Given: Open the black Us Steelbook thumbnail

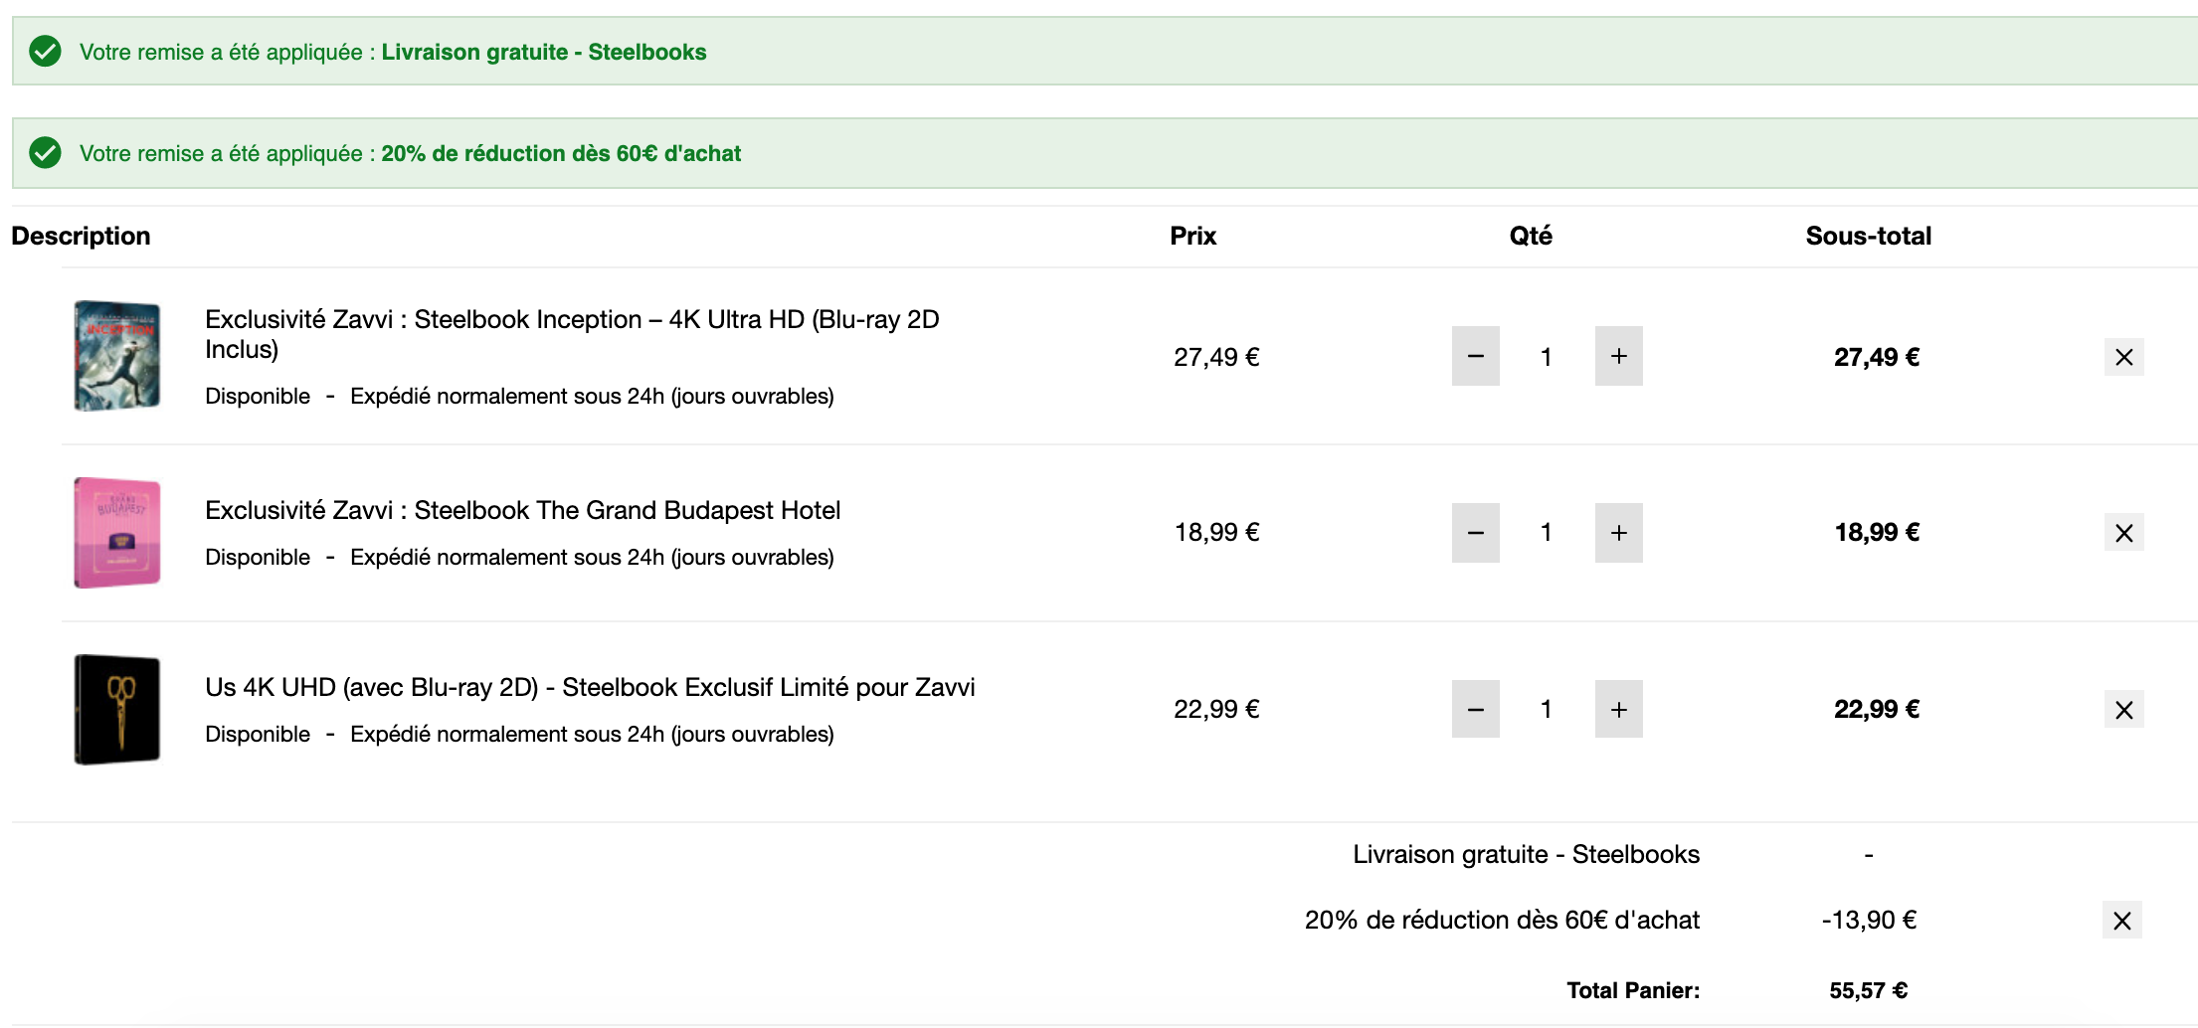Looking at the screenshot, I should point(117,710).
